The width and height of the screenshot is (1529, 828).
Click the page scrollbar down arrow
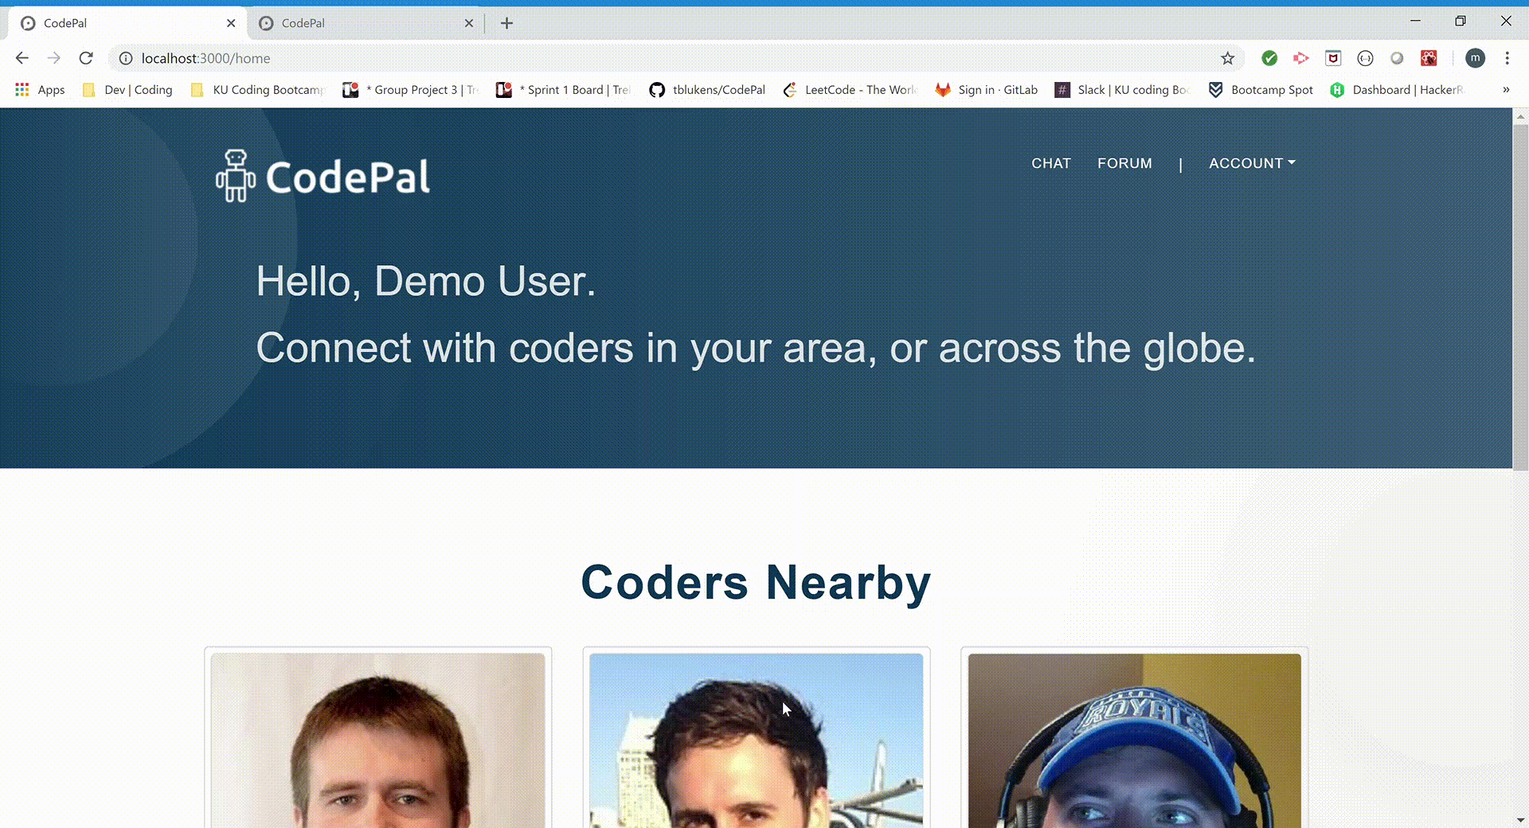(1520, 820)
